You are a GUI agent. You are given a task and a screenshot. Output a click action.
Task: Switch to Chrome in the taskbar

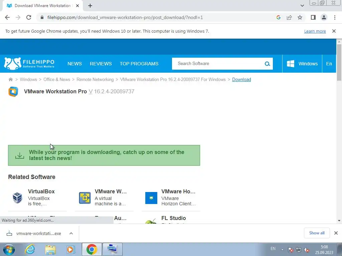coord(92,249)
